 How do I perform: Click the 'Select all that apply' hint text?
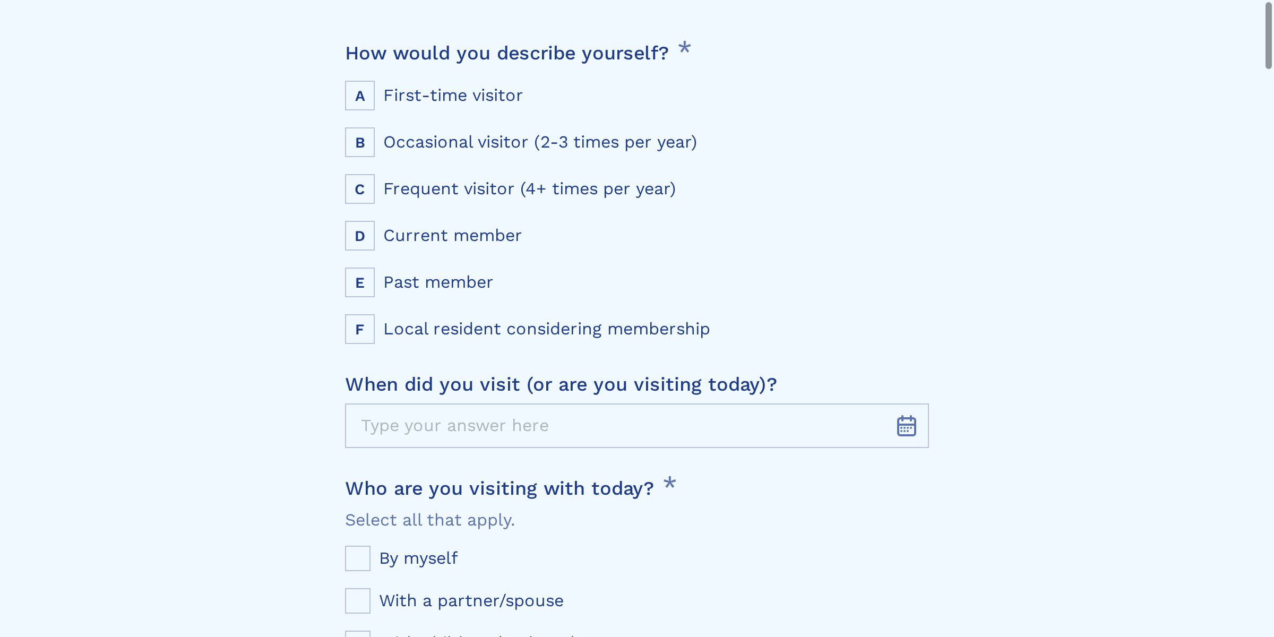[x=430, y=520]
